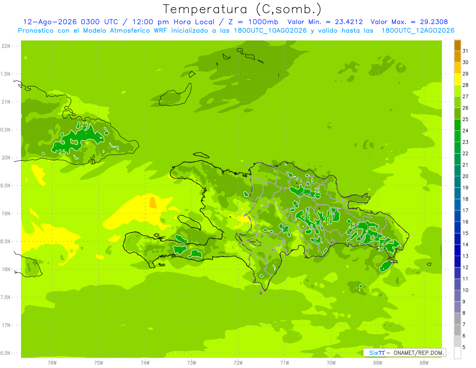Click the purple colorbar swatch between 8 and 9
The height and width of the screenshot is (368, 476).
[457, 307]
